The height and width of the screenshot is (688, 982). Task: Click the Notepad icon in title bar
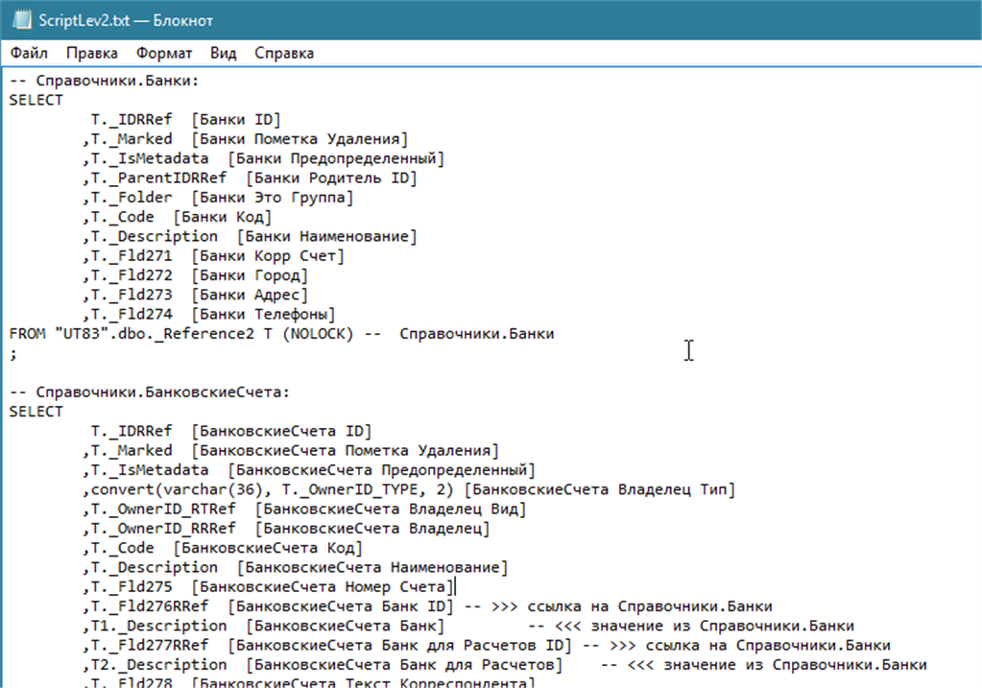coord(22,20)
